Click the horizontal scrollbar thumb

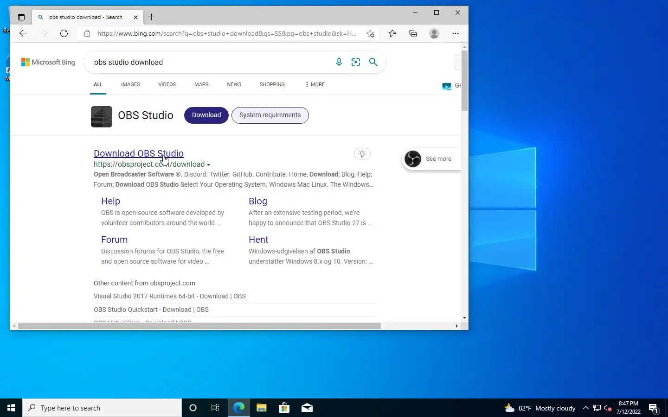click(x=199, y=326)
